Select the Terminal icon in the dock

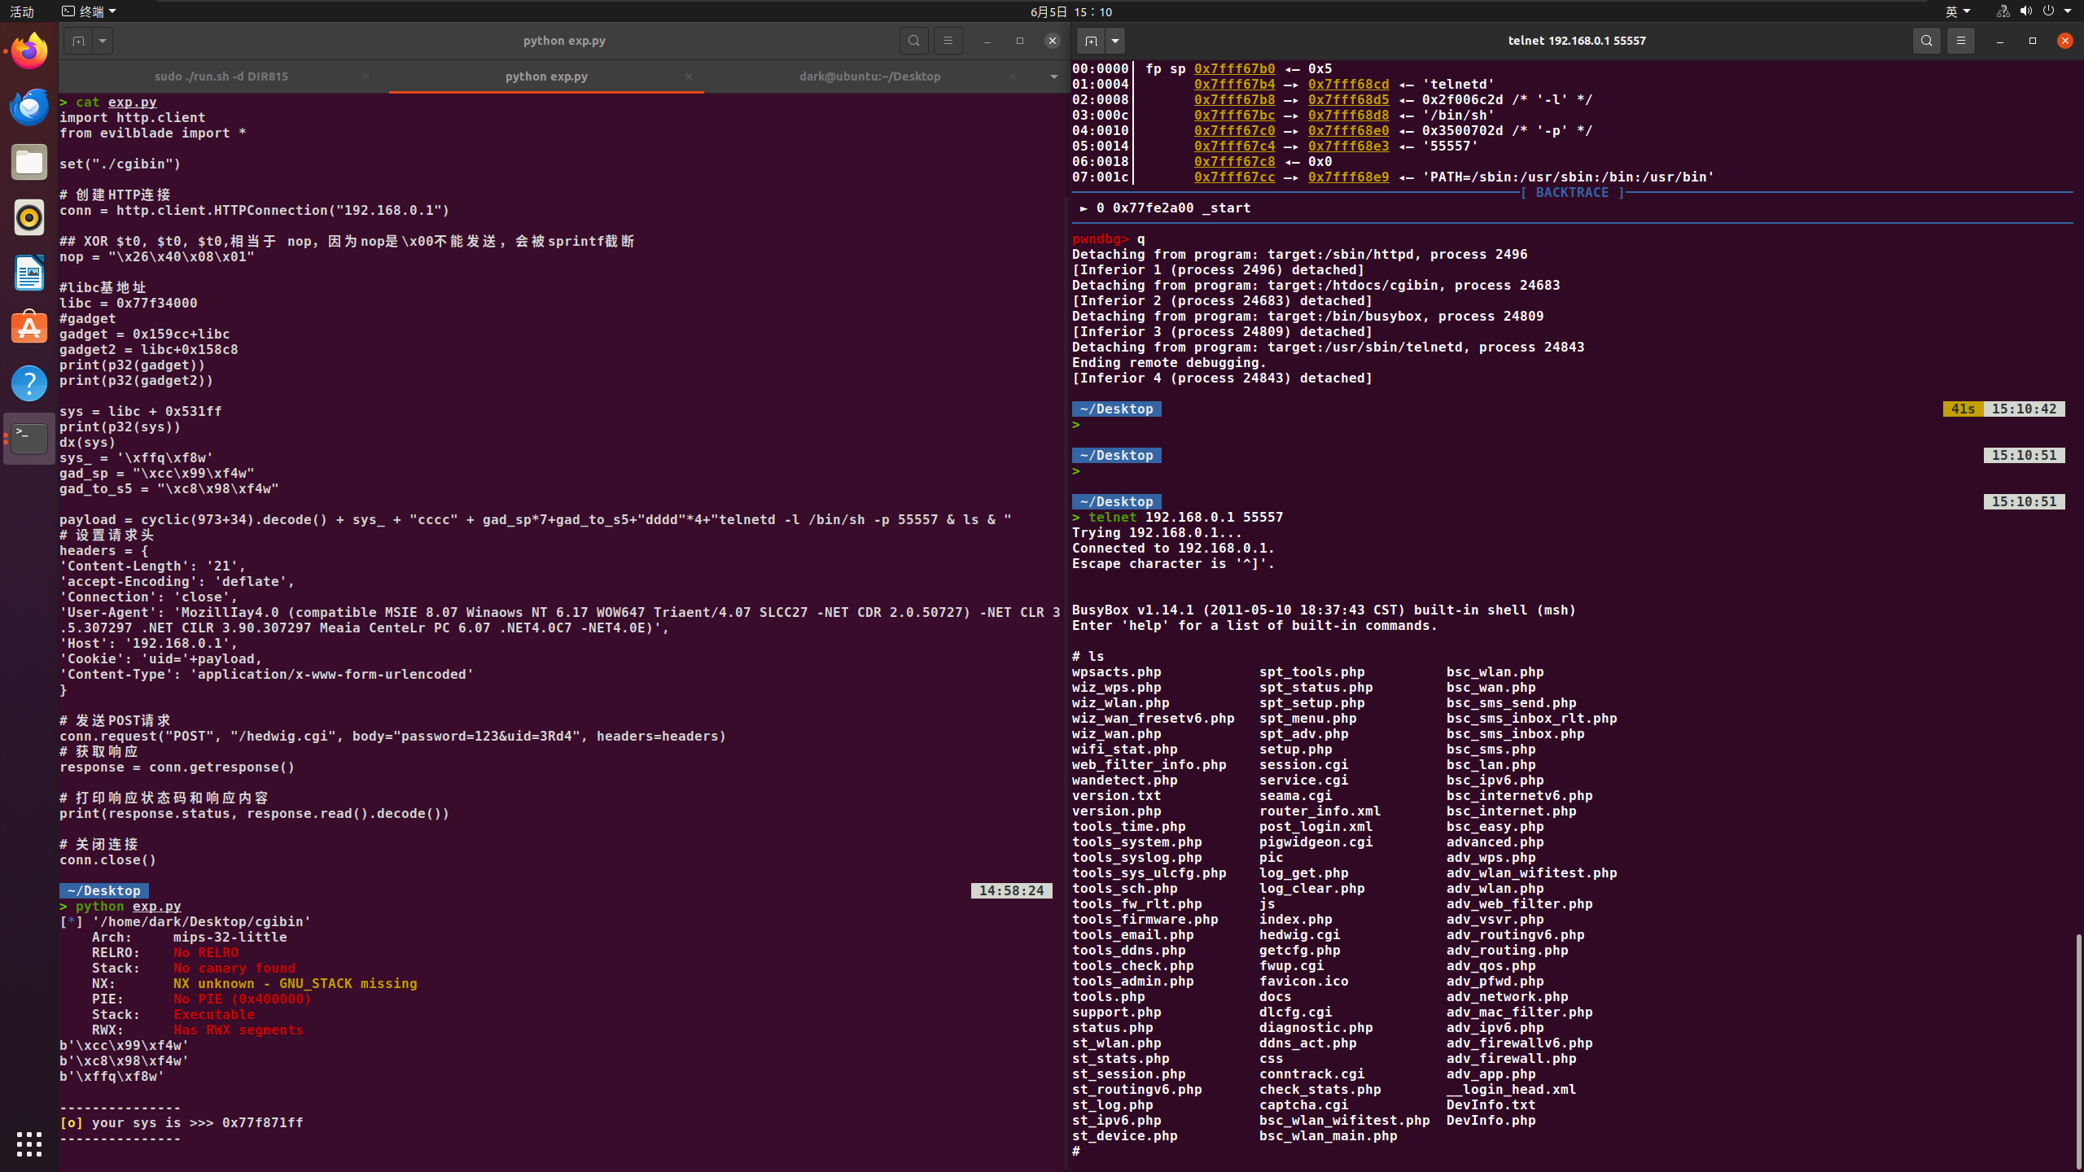pos(29,439)
